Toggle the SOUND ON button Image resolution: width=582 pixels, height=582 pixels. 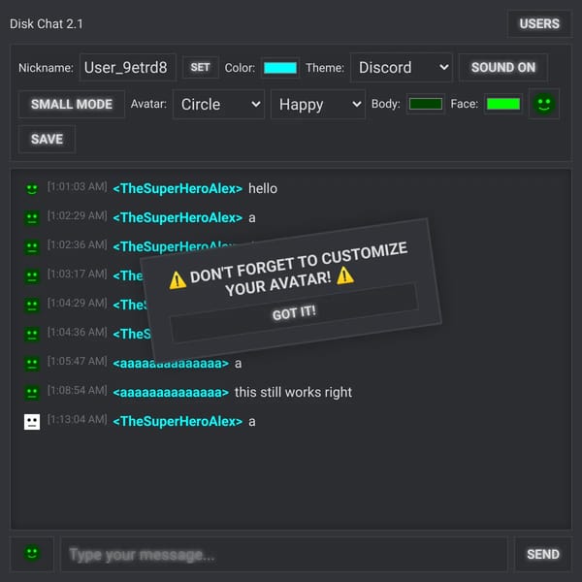point(502,68)
